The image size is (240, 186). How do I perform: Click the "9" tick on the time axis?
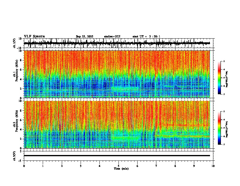pos(194,166)
